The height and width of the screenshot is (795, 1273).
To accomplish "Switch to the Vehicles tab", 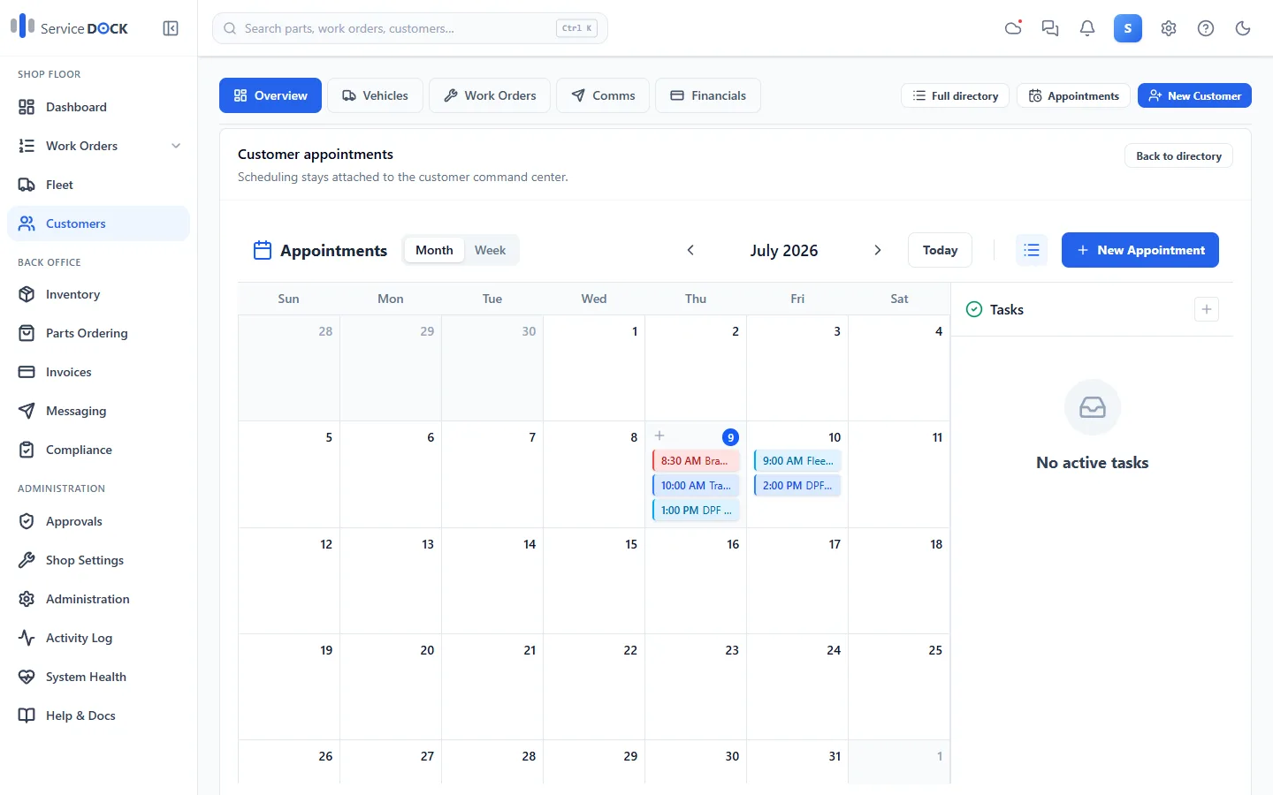I will pos(375,95).
